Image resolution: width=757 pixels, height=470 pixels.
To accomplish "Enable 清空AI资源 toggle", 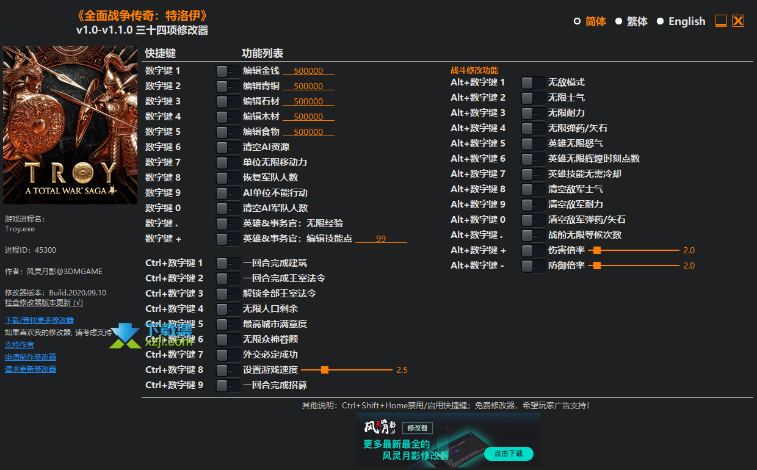I will (228, 147).
